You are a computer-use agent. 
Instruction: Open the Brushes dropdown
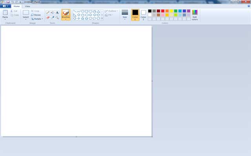66,15
